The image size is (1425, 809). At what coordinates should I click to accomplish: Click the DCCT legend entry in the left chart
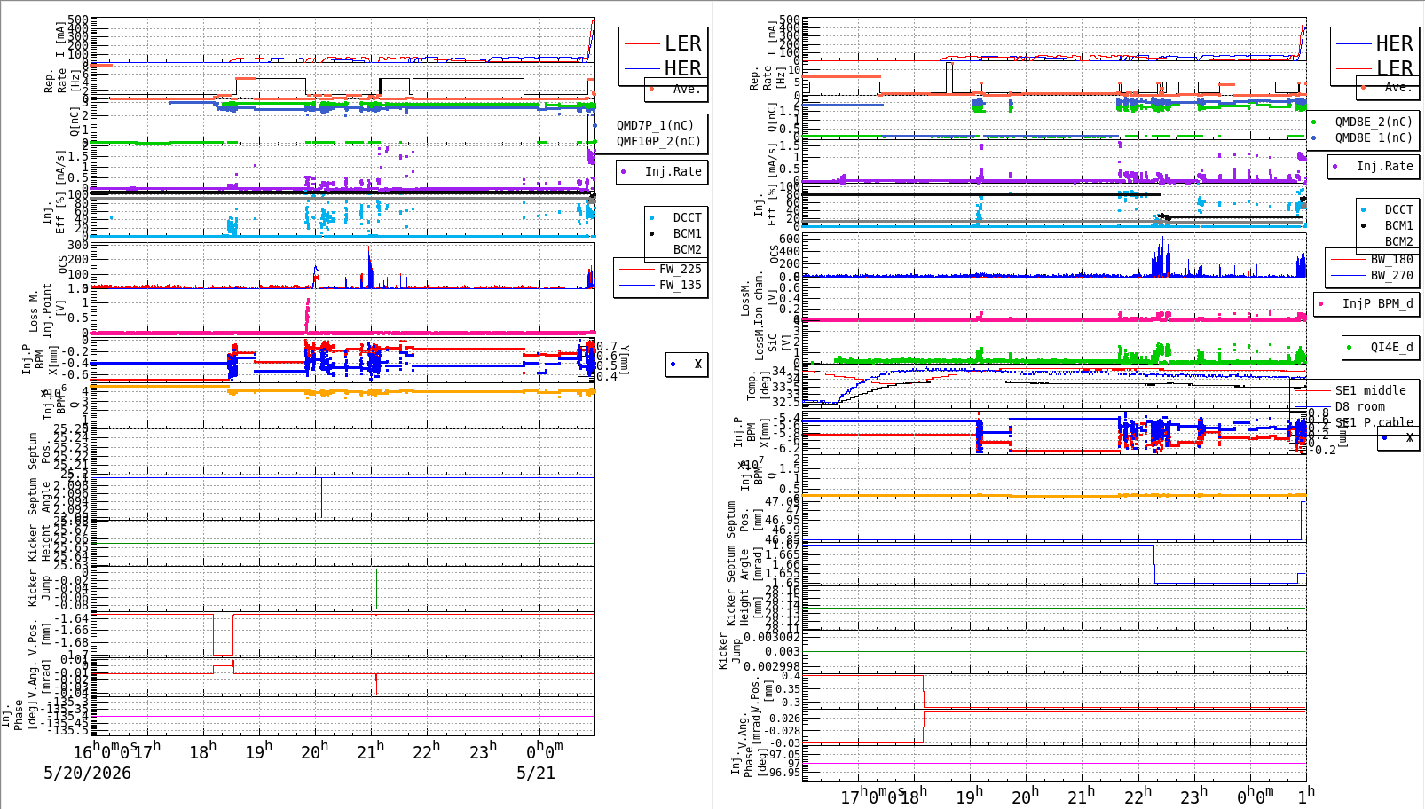tap(687, 217)
